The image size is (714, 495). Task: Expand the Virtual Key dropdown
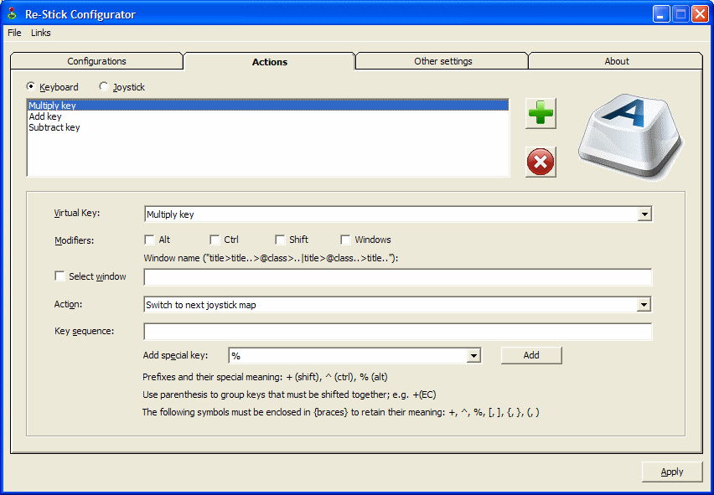pos(644,214)
